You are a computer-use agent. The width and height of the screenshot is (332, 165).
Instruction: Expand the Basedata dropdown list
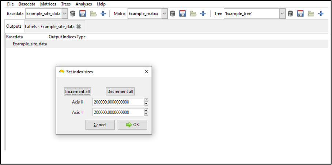click(x=65, y=14)
